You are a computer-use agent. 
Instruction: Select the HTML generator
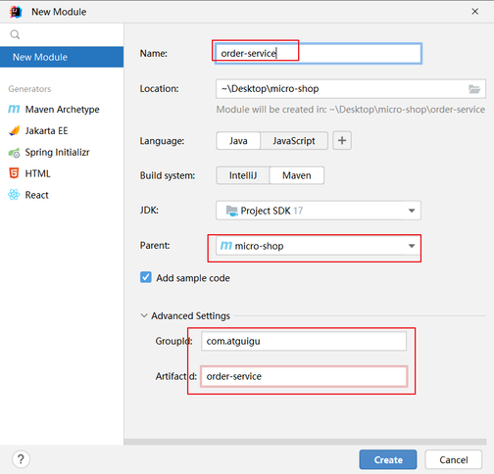(29, 173)
